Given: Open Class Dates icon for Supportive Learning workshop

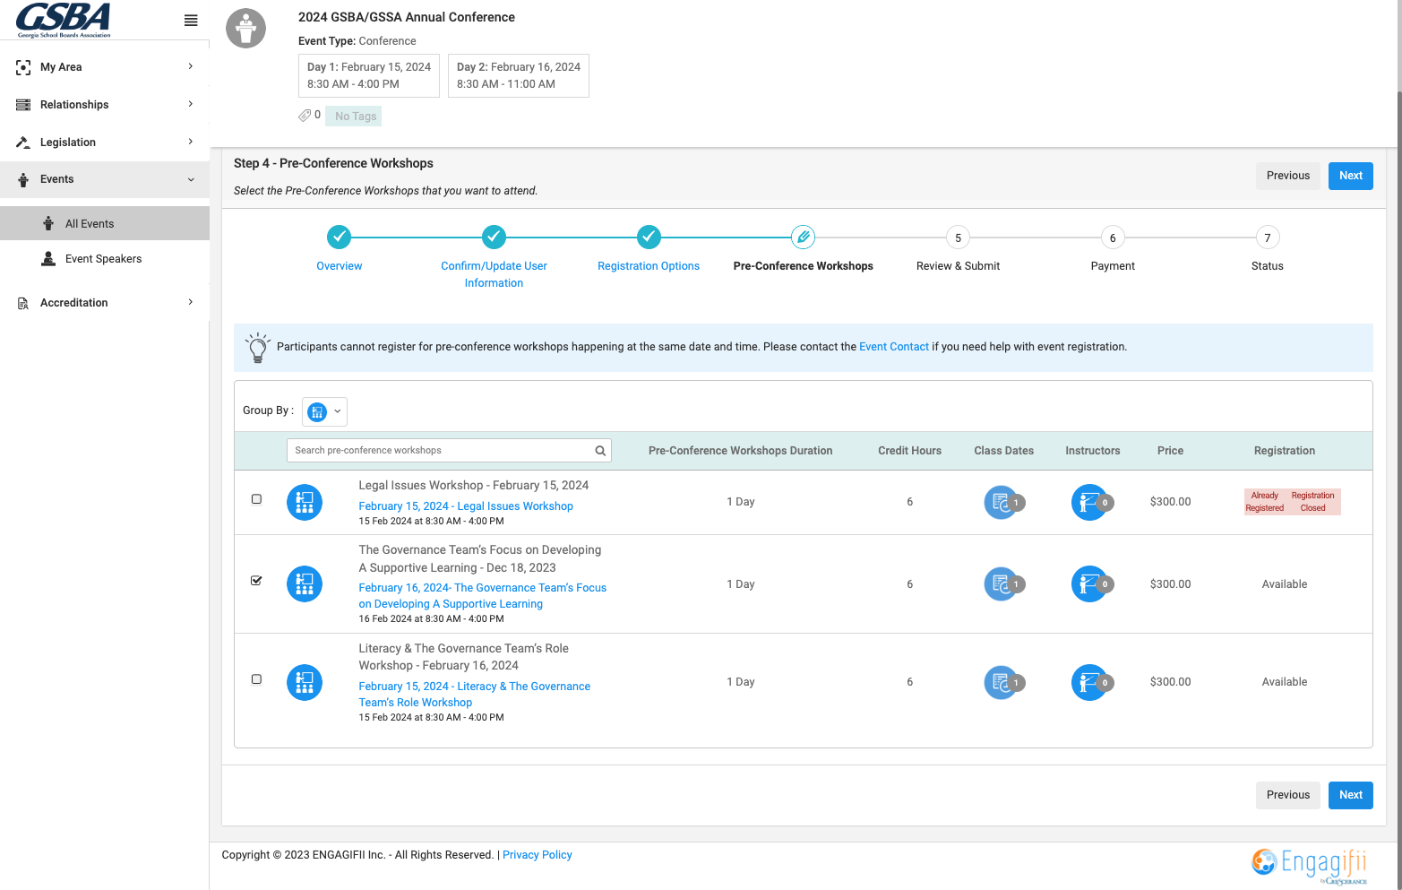Looking at the screenshot, I should (1002, 584).
